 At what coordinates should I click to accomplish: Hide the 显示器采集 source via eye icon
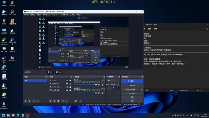point(67,90)
